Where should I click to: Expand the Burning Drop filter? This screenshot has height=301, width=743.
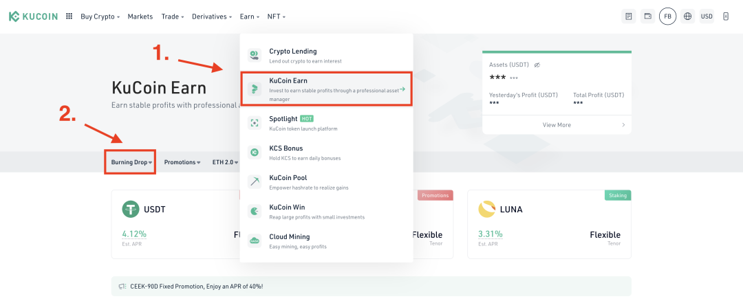coord(131,162)
